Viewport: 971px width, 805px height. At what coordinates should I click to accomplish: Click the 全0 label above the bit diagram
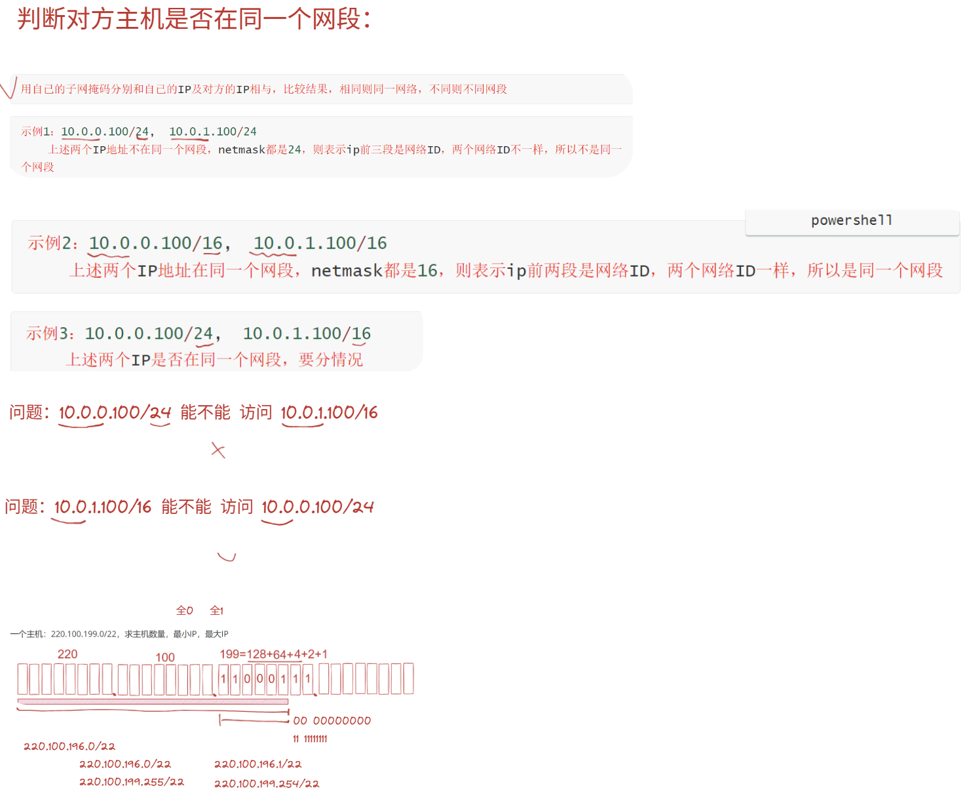pyautogui.click(x=185, y=610)
